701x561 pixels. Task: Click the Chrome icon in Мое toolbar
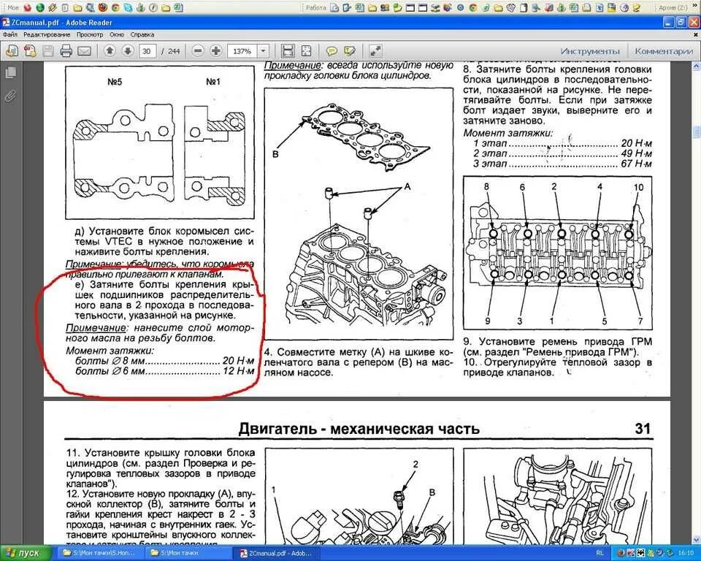(115, 7)
